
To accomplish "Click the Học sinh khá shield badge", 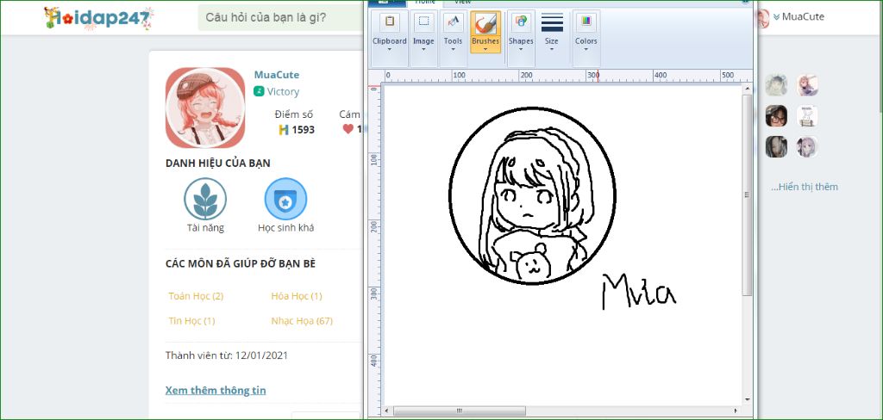I will (x=285, y=199).
